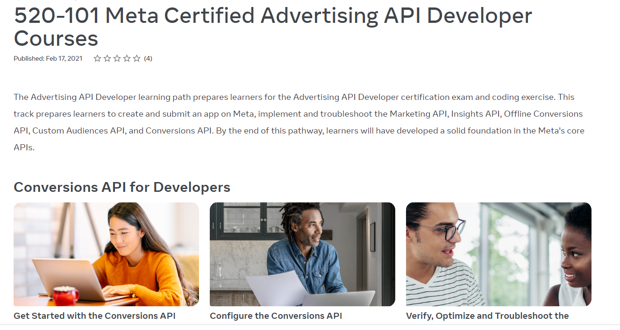This screenshot has height=330, width=620.
Task: Open Configure the Conversions API course
Action: coord(276,316)
